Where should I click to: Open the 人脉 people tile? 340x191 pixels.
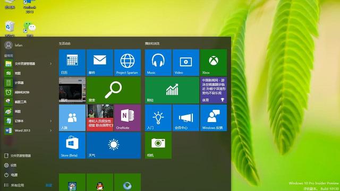point(72,118)
